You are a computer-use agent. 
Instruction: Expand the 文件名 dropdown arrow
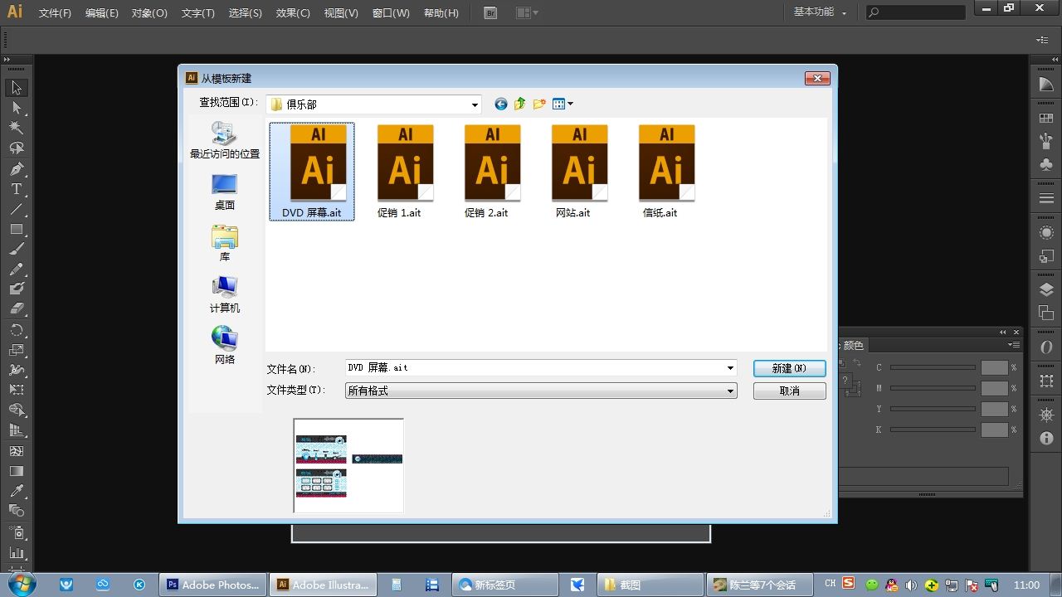coord(730,367)
